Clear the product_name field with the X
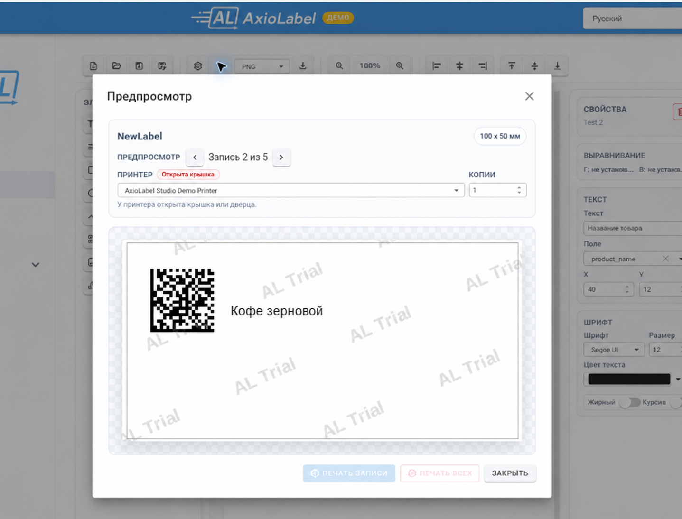The image size is (682, 519). pyautogui.click(x=665, y=259)
